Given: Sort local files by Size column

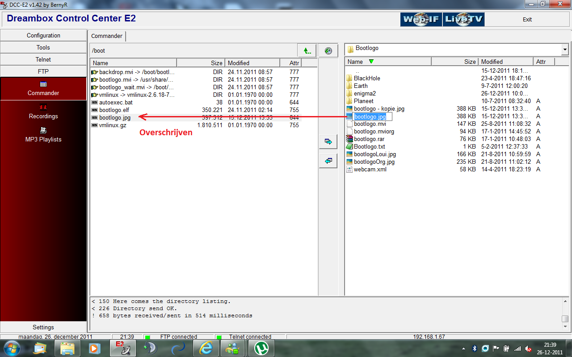Looking at the screenshot, I should [455, 62].
